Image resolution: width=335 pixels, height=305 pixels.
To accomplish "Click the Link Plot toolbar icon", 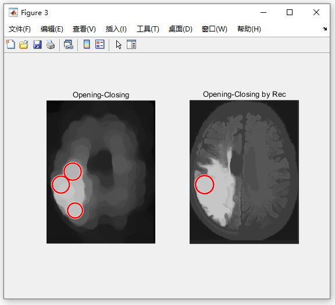I will coord(69,44).
